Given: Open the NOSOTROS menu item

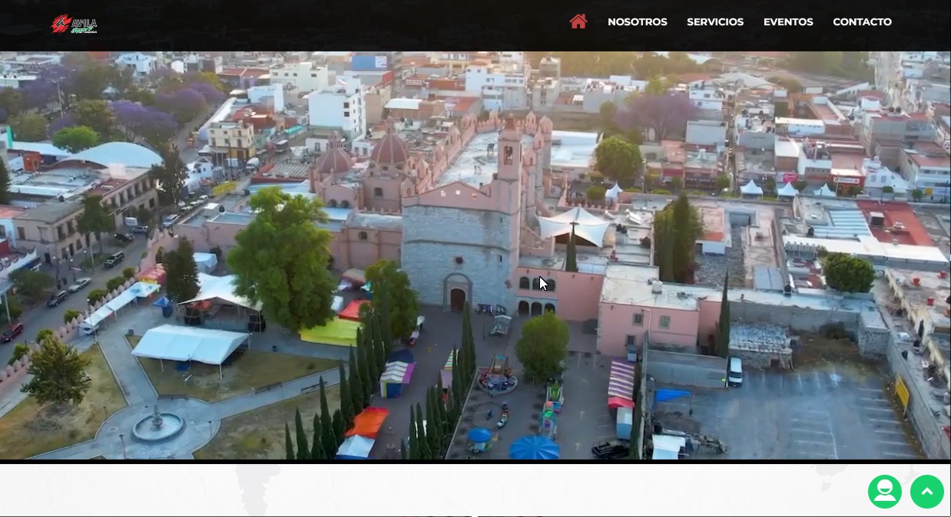Looking at the screenshot, I should [x=637, y=22].
